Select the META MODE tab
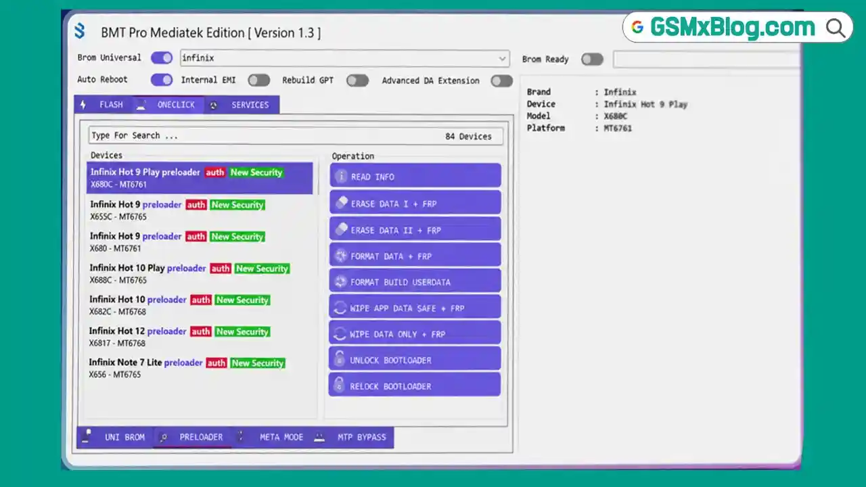 coord(271,437)
